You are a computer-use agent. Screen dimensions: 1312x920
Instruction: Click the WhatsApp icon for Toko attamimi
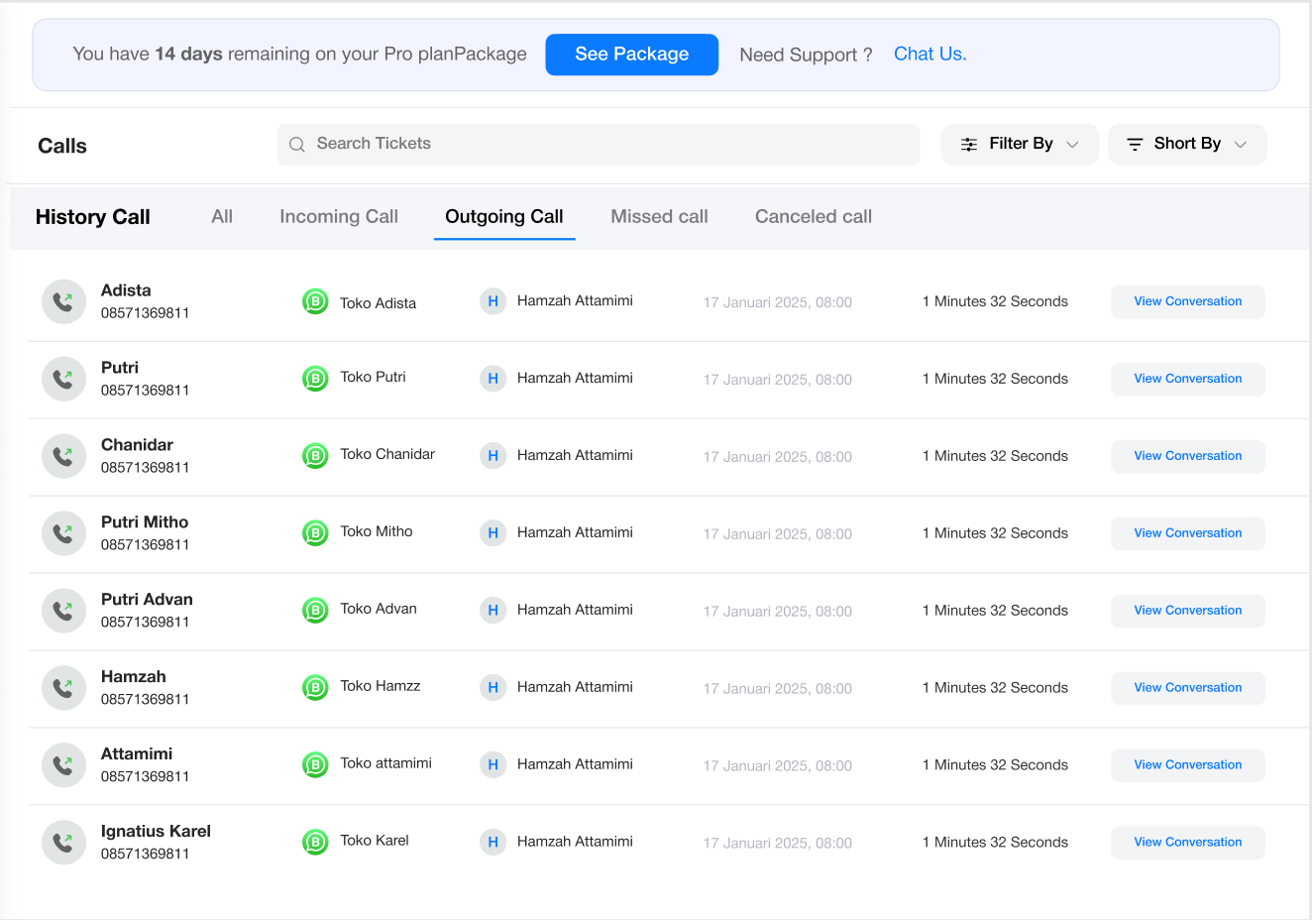click(x=315, y=764)
